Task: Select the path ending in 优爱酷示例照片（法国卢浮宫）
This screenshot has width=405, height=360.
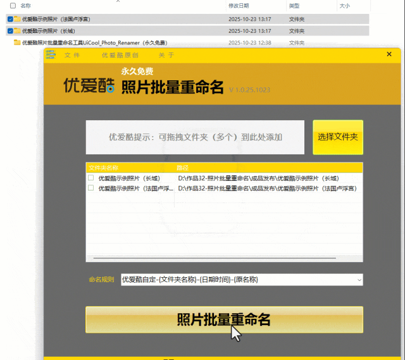Action: pos(268,189)
